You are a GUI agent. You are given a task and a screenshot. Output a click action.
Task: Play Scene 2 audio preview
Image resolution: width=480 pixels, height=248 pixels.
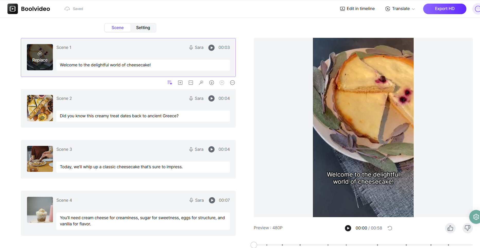(211, 99)
